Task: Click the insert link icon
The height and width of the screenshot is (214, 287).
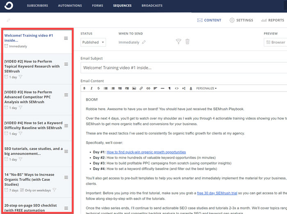Action: click(141, 88)
